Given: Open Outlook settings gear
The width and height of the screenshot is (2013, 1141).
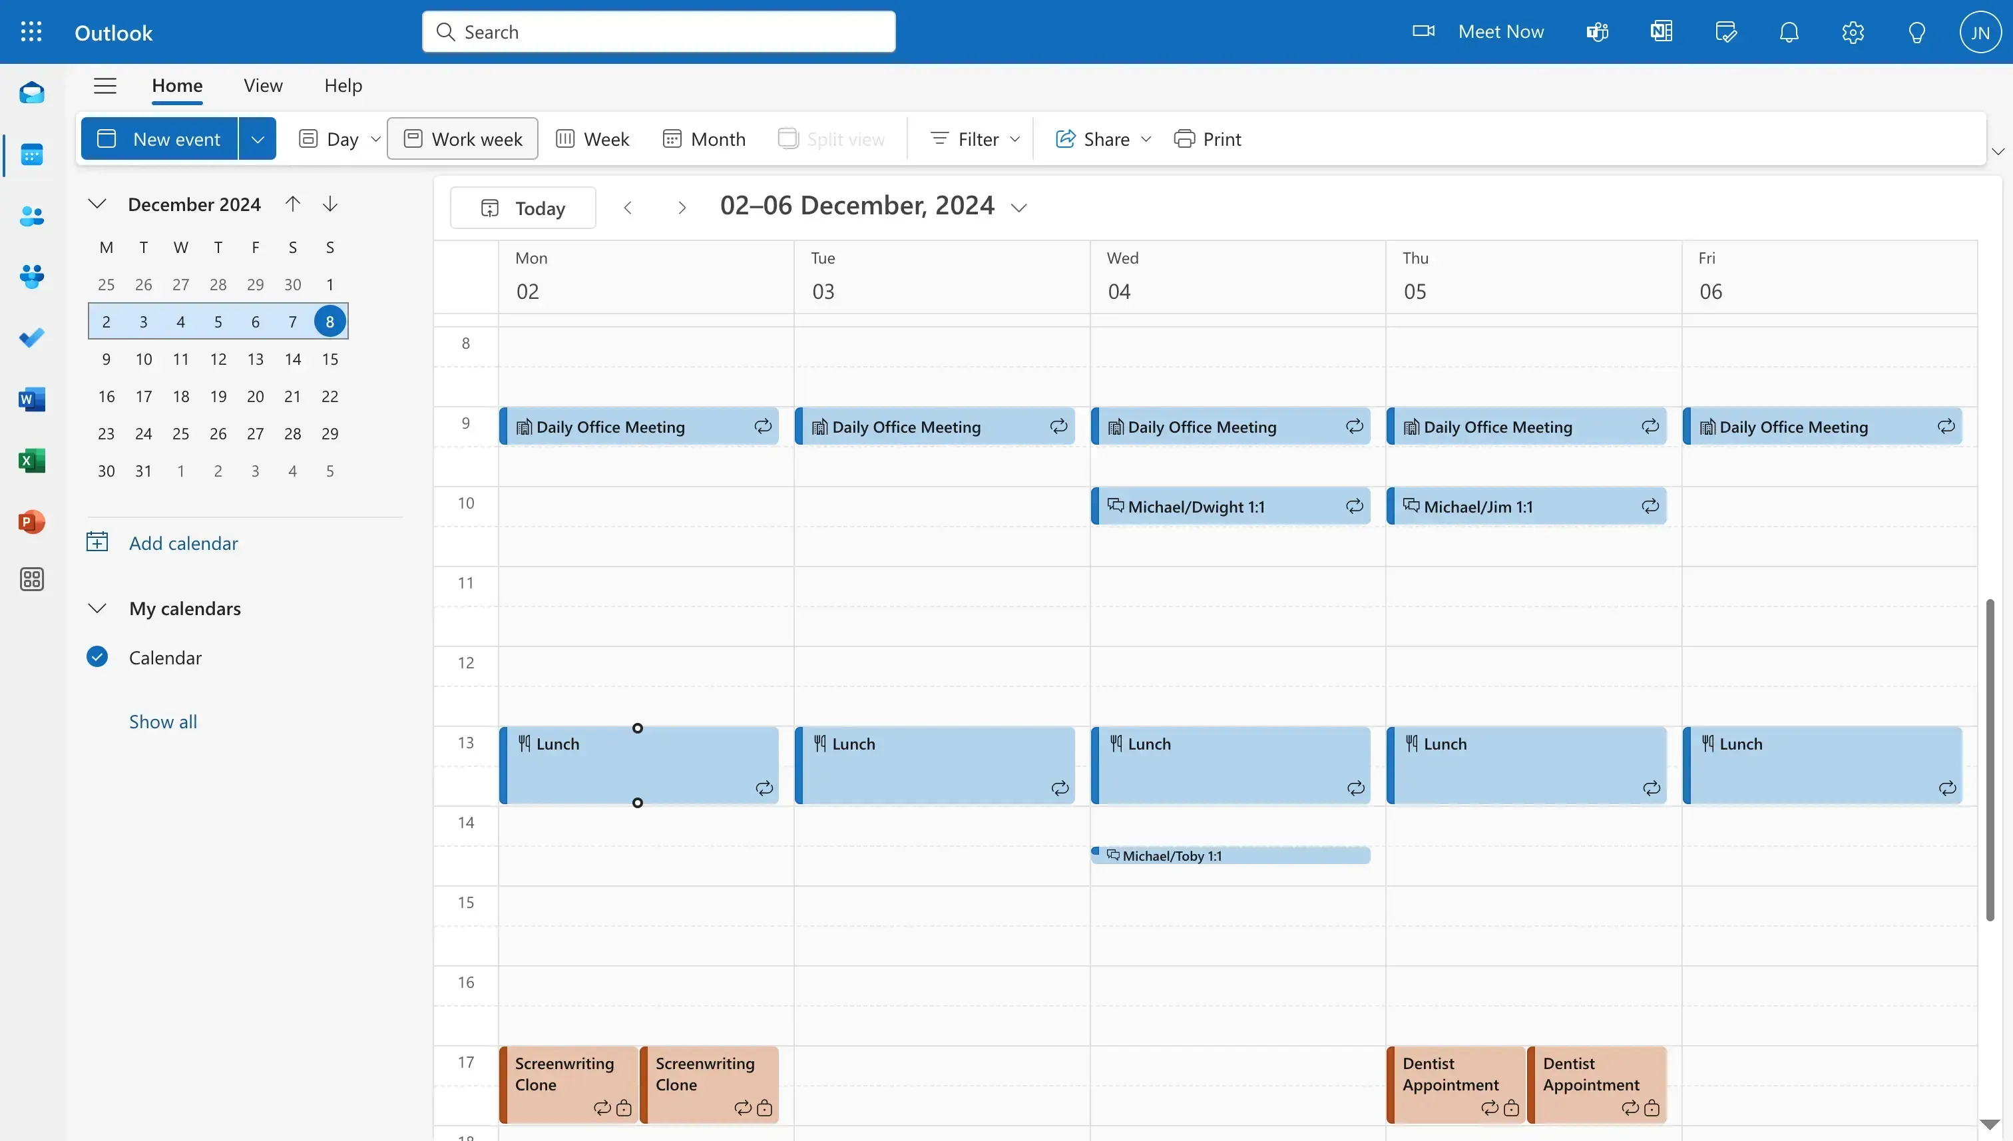Looking at the screenshot, I should [x=1853, y=31].
